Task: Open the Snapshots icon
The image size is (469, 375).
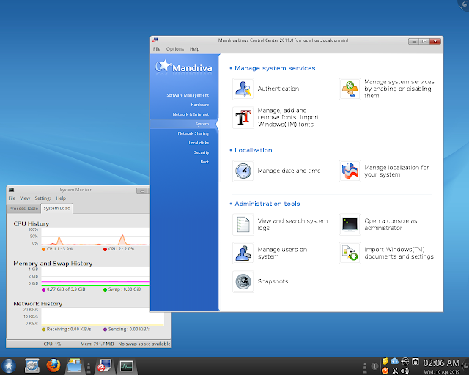Action: pyautogui.click(x=243, y=281)
